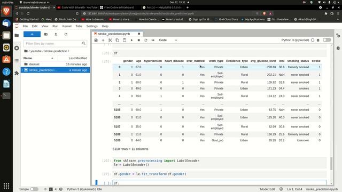Open a new browser tab with plus
The height and width of the screenshot is (192, 342).
[x=188, y=7]
